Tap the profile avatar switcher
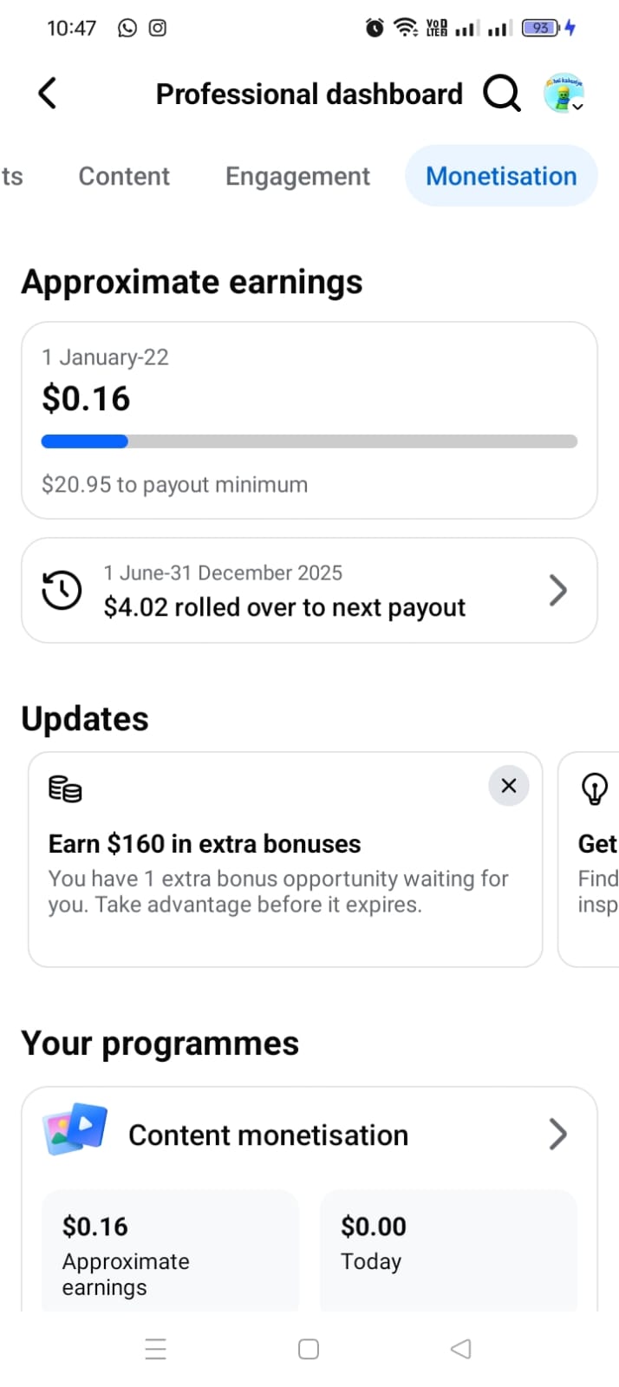The image size is (619, 1387). coord(564,94)
